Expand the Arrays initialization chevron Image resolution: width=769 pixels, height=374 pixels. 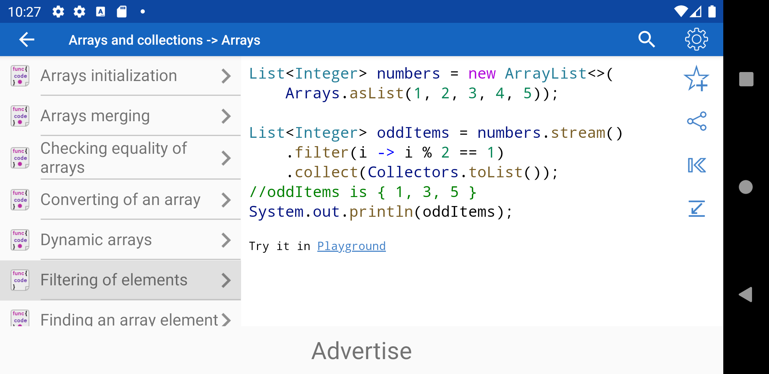[226, 76]
